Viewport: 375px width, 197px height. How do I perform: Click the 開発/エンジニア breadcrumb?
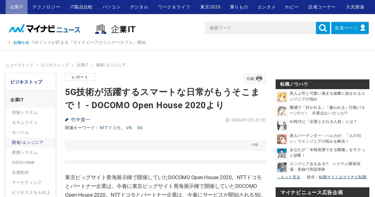(x=111, y=65)
